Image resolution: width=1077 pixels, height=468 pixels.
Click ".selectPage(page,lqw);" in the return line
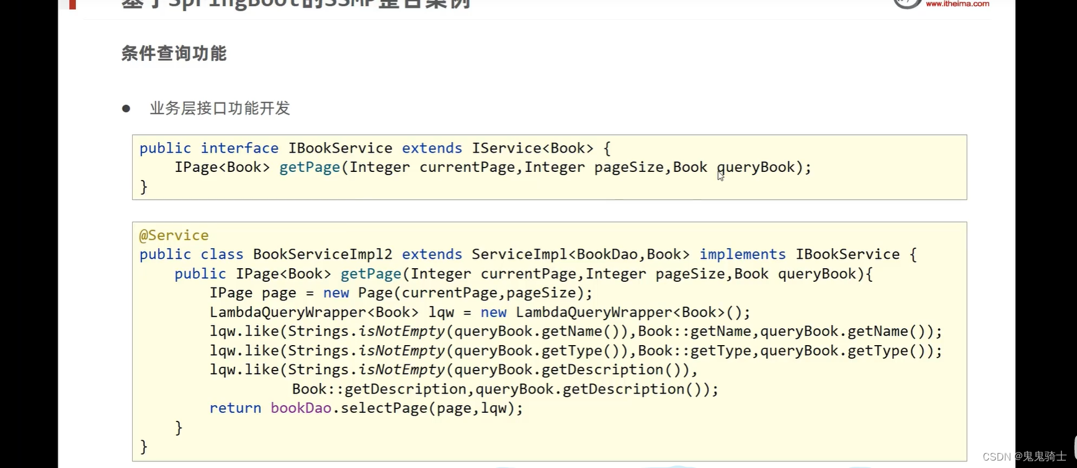coord(428,408)
